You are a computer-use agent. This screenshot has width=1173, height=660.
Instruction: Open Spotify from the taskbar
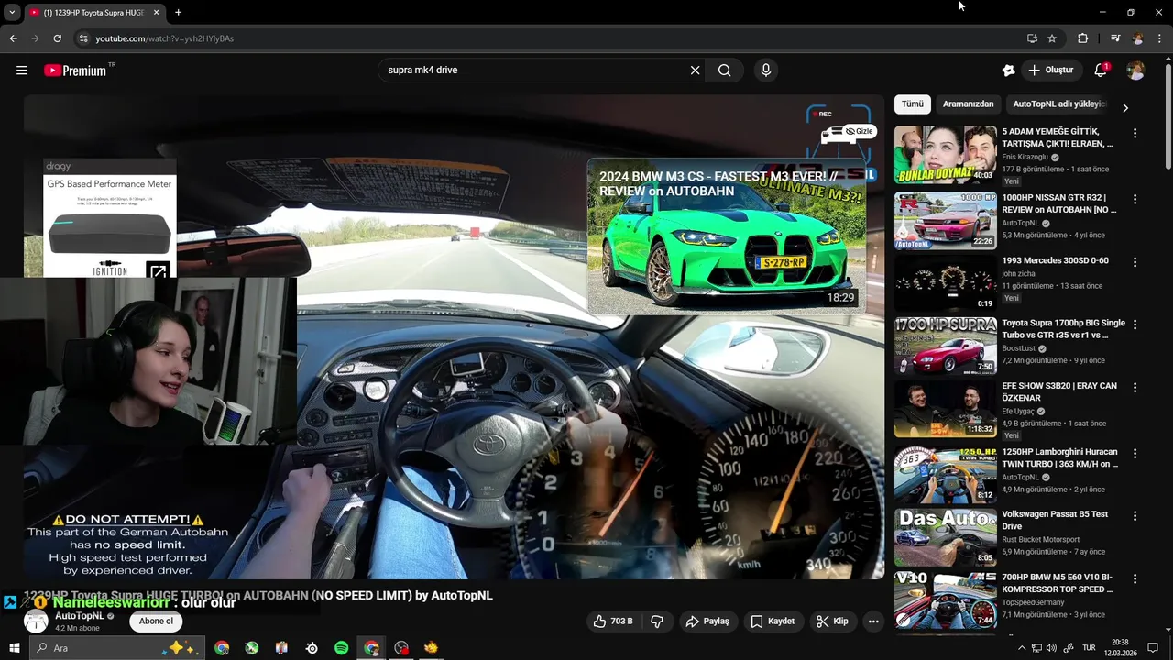(x=341, y=648)
